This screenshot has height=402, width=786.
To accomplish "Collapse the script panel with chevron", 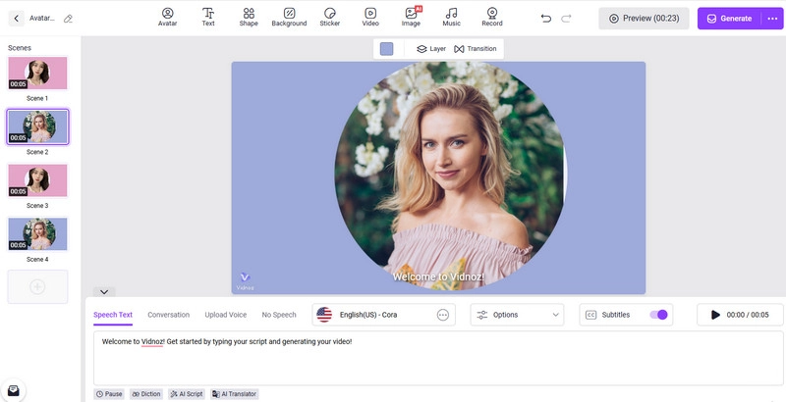I will tap(104, 291).
